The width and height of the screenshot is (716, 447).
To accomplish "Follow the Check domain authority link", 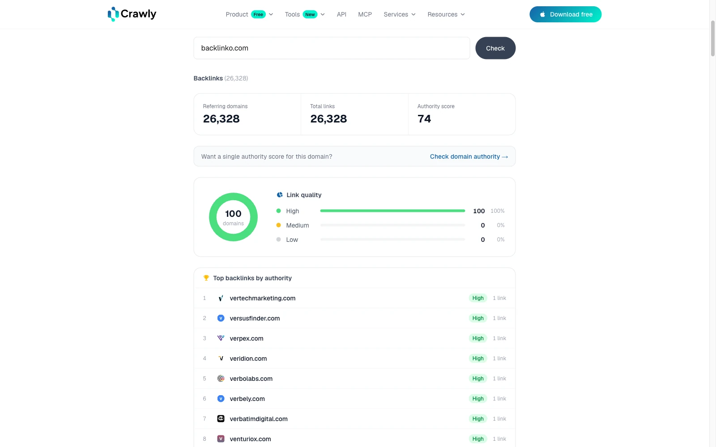I will 469,156.
